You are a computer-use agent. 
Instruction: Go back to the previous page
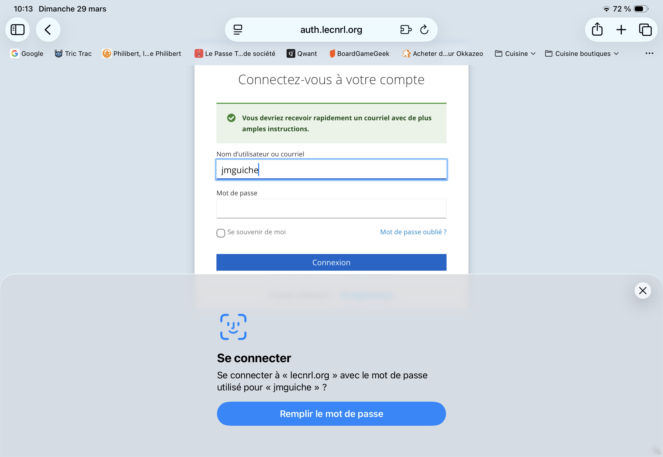pyautogui.click(x=48, y=30)
